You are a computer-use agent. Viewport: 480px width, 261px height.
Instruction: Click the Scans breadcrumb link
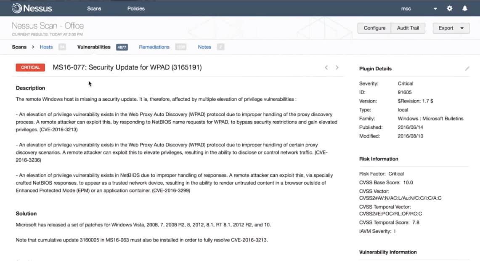(19, 47)
